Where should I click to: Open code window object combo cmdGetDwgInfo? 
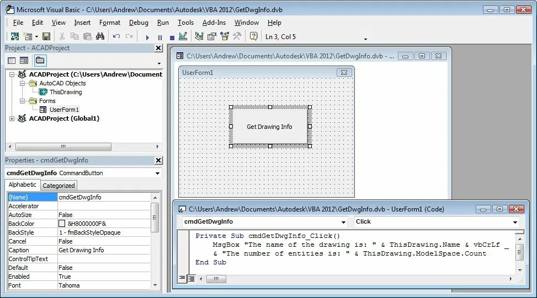click(343, 222)
